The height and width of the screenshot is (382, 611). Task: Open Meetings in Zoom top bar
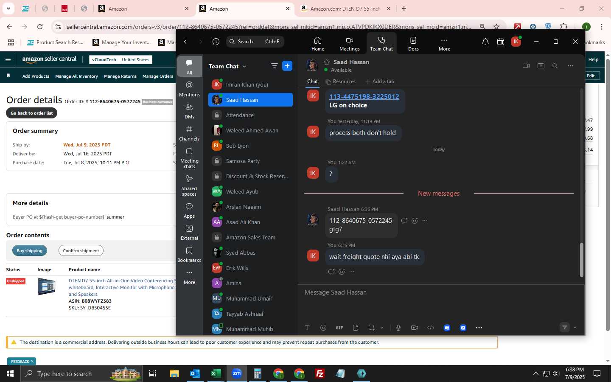[349, 44]
